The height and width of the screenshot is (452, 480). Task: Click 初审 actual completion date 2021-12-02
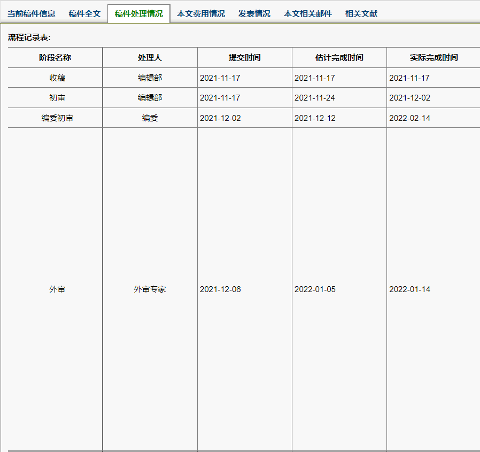[409, 98]
